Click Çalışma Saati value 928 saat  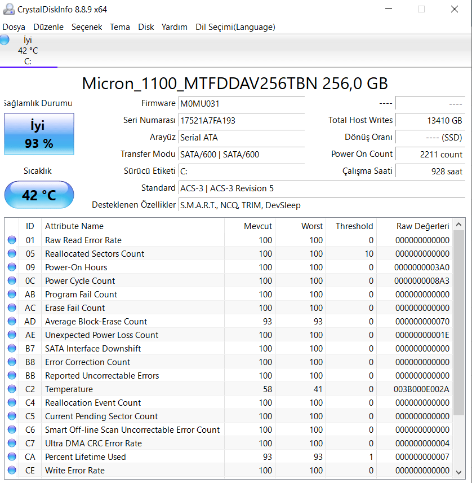tap(430, 172)
